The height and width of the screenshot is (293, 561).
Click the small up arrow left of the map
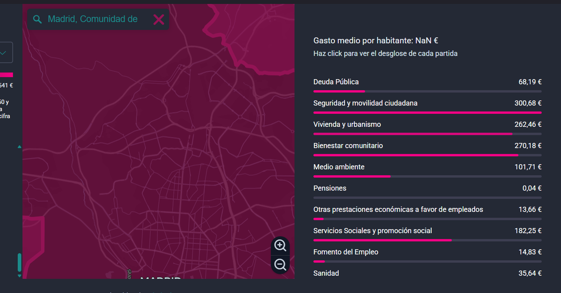coord(19,147)
